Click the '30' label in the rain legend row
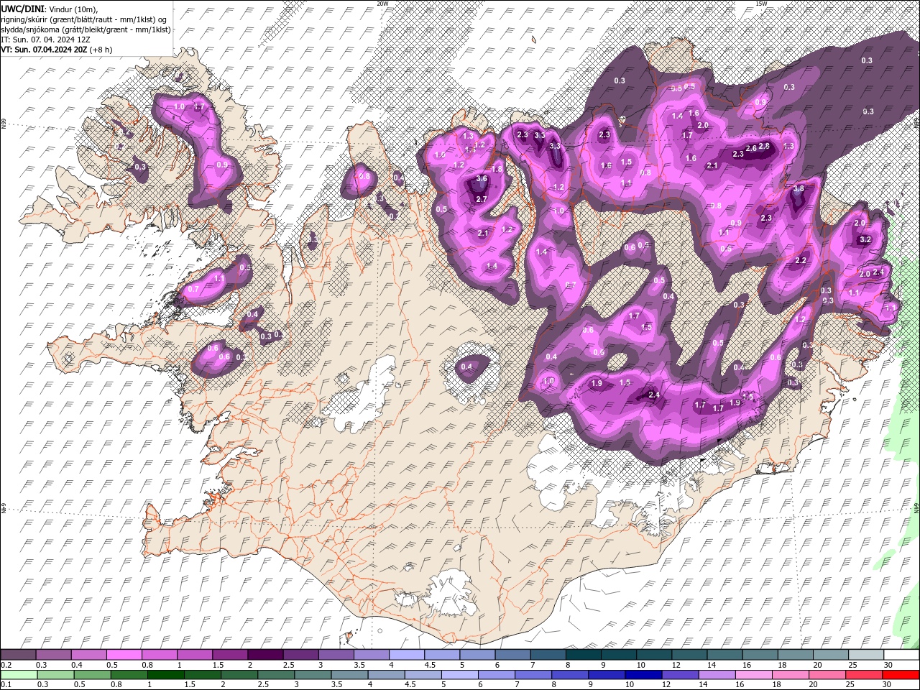The height and width of the screenshot is (690, 920). (887, 685)
